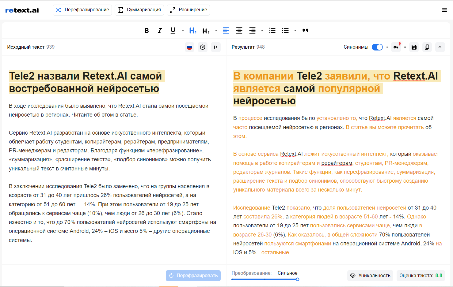Switch to the Суммаризация tab

139,10
